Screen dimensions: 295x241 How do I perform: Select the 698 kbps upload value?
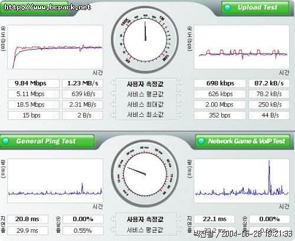(219, 83)
